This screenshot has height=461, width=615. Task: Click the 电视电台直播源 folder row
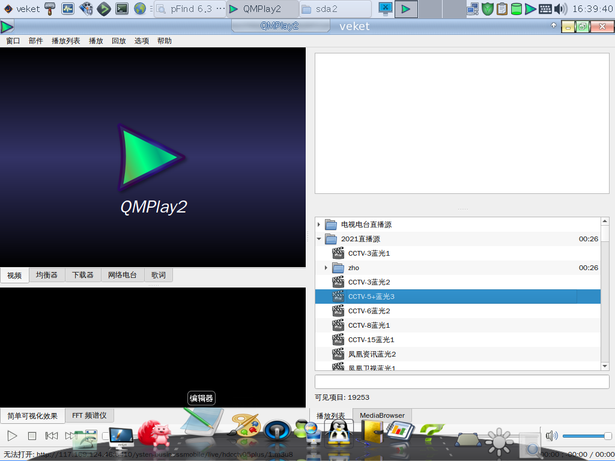tap(458, 224)
